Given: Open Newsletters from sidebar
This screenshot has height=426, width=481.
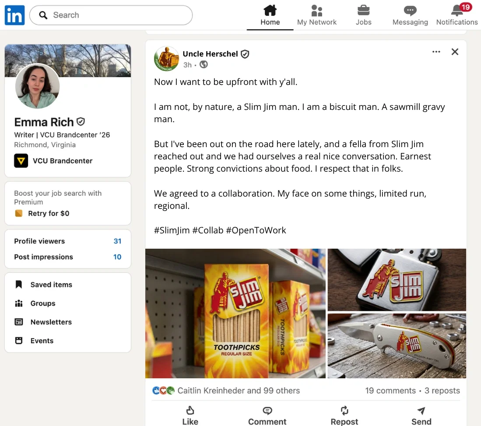Looking at the screenshot, I should click(x=51, y=322).
